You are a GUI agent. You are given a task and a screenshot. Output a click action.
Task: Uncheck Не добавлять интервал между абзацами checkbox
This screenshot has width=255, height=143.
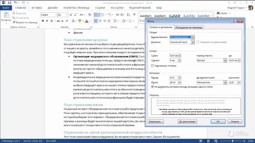coord(152,87)
